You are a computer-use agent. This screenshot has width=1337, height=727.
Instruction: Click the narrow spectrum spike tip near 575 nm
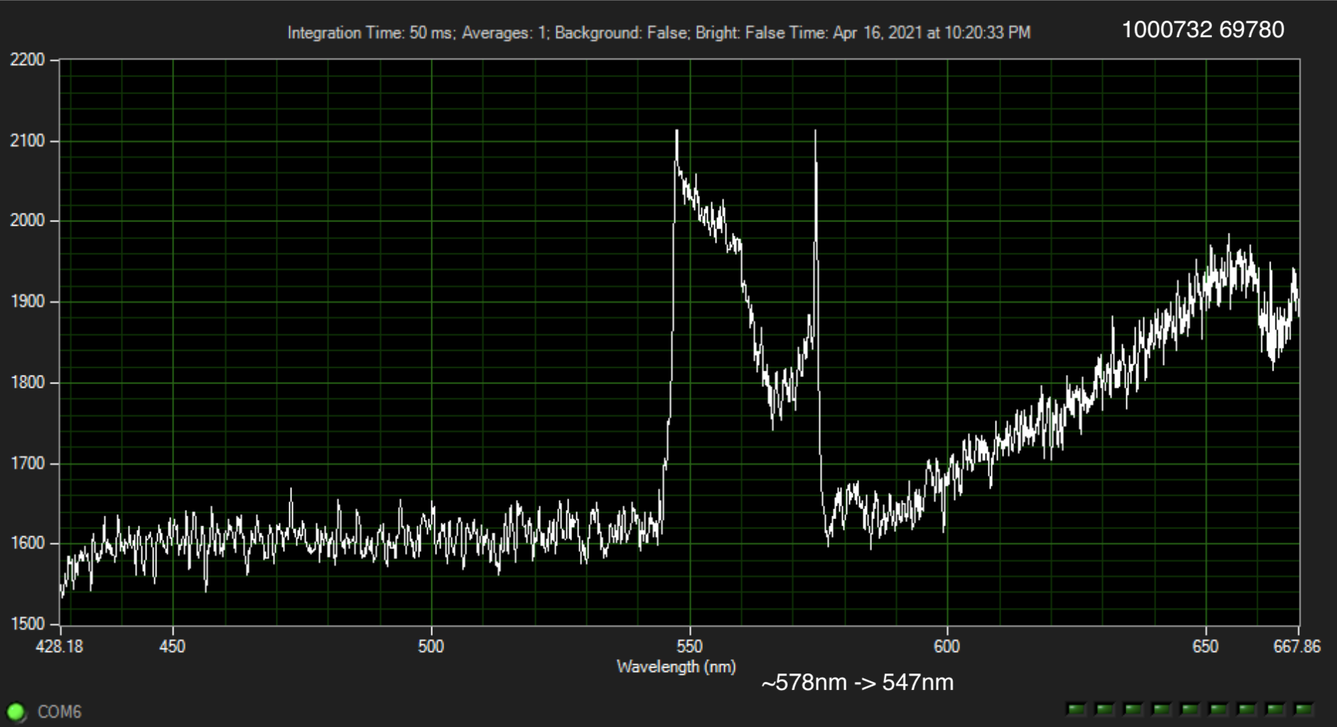815,131
